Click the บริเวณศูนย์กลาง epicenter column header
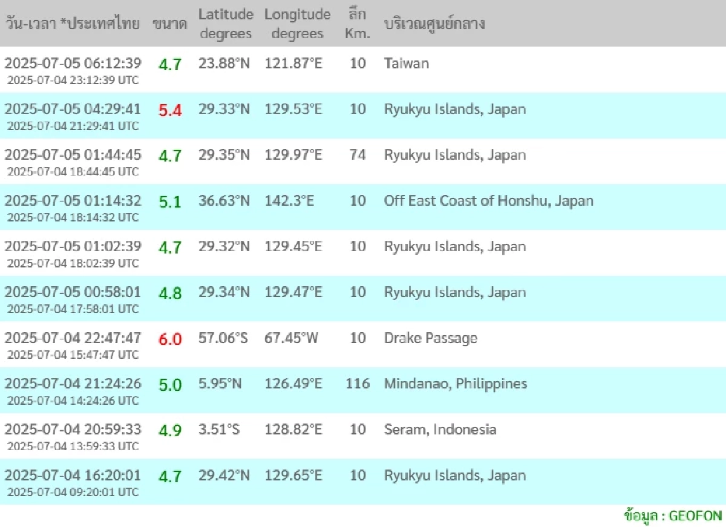 coord(434,24)
